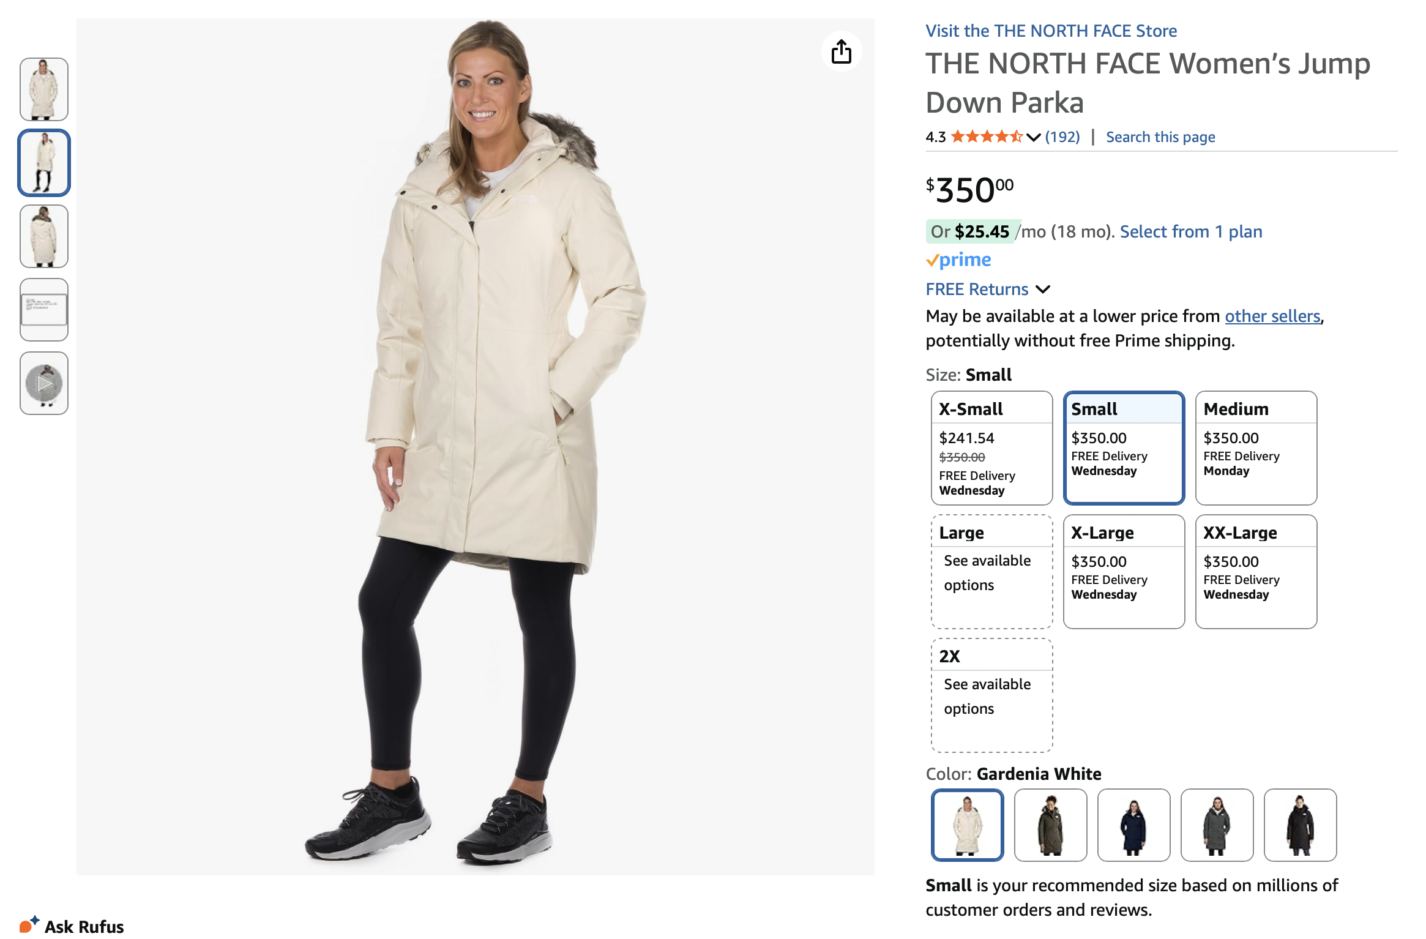Open the other sellers link

click(x=1272, y=316)
